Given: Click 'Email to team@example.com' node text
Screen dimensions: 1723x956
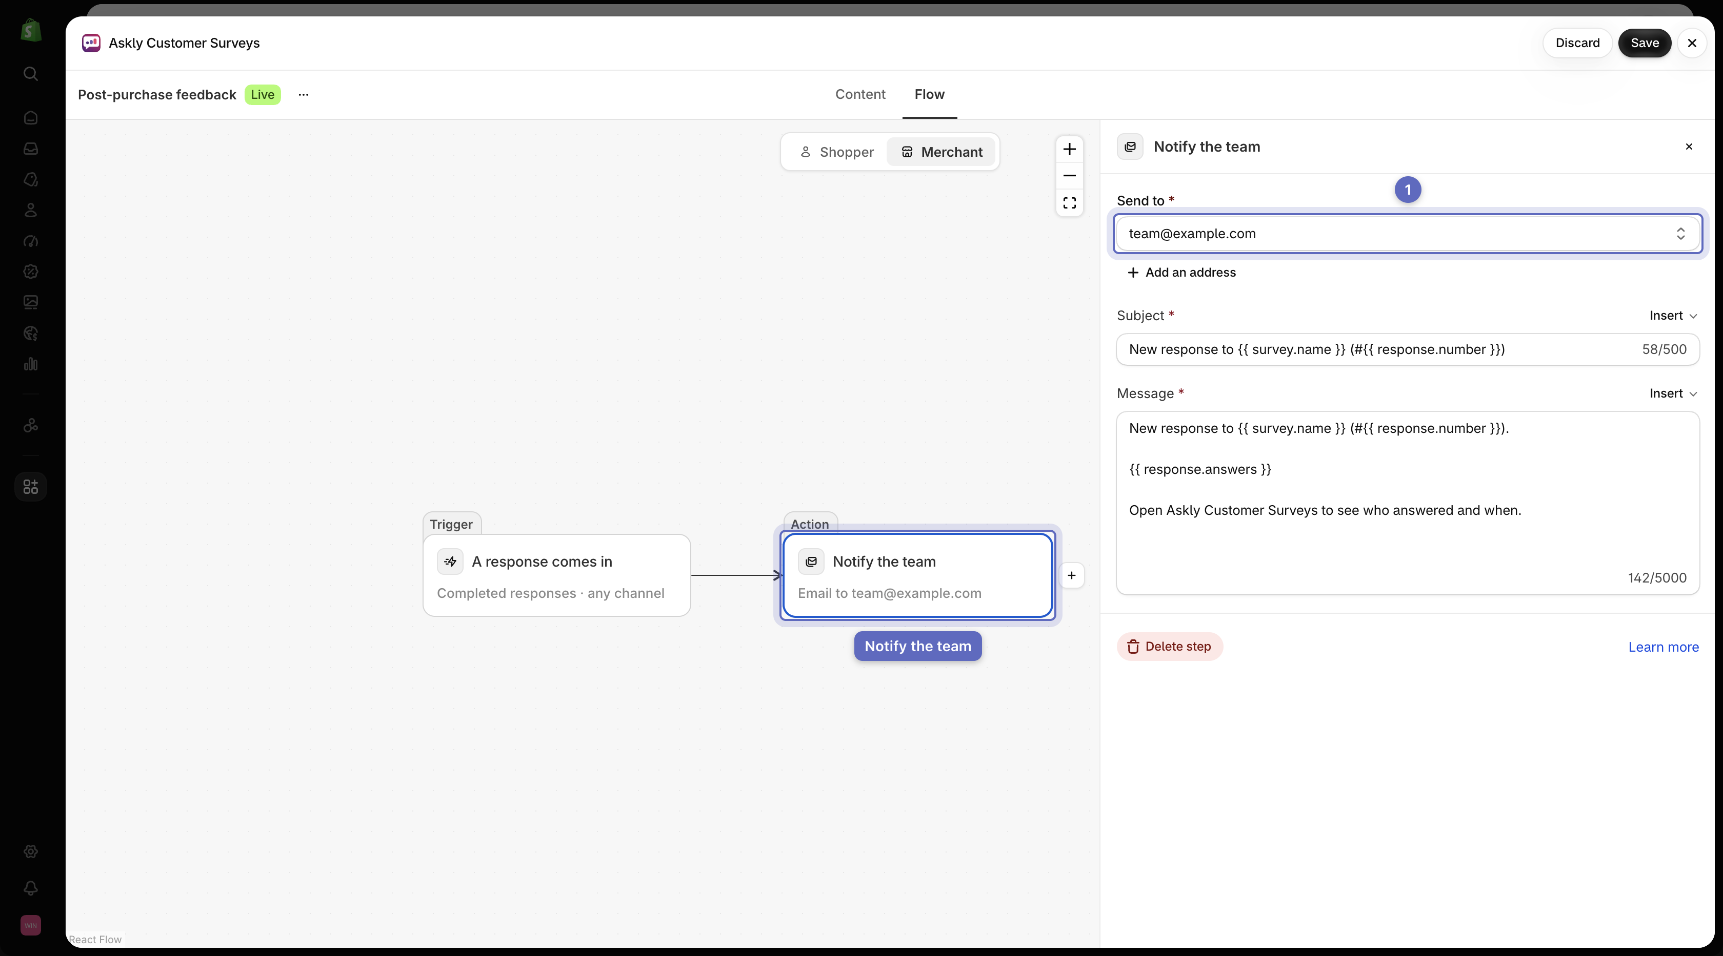Looking at the screenshot, I should coord(890,593).
